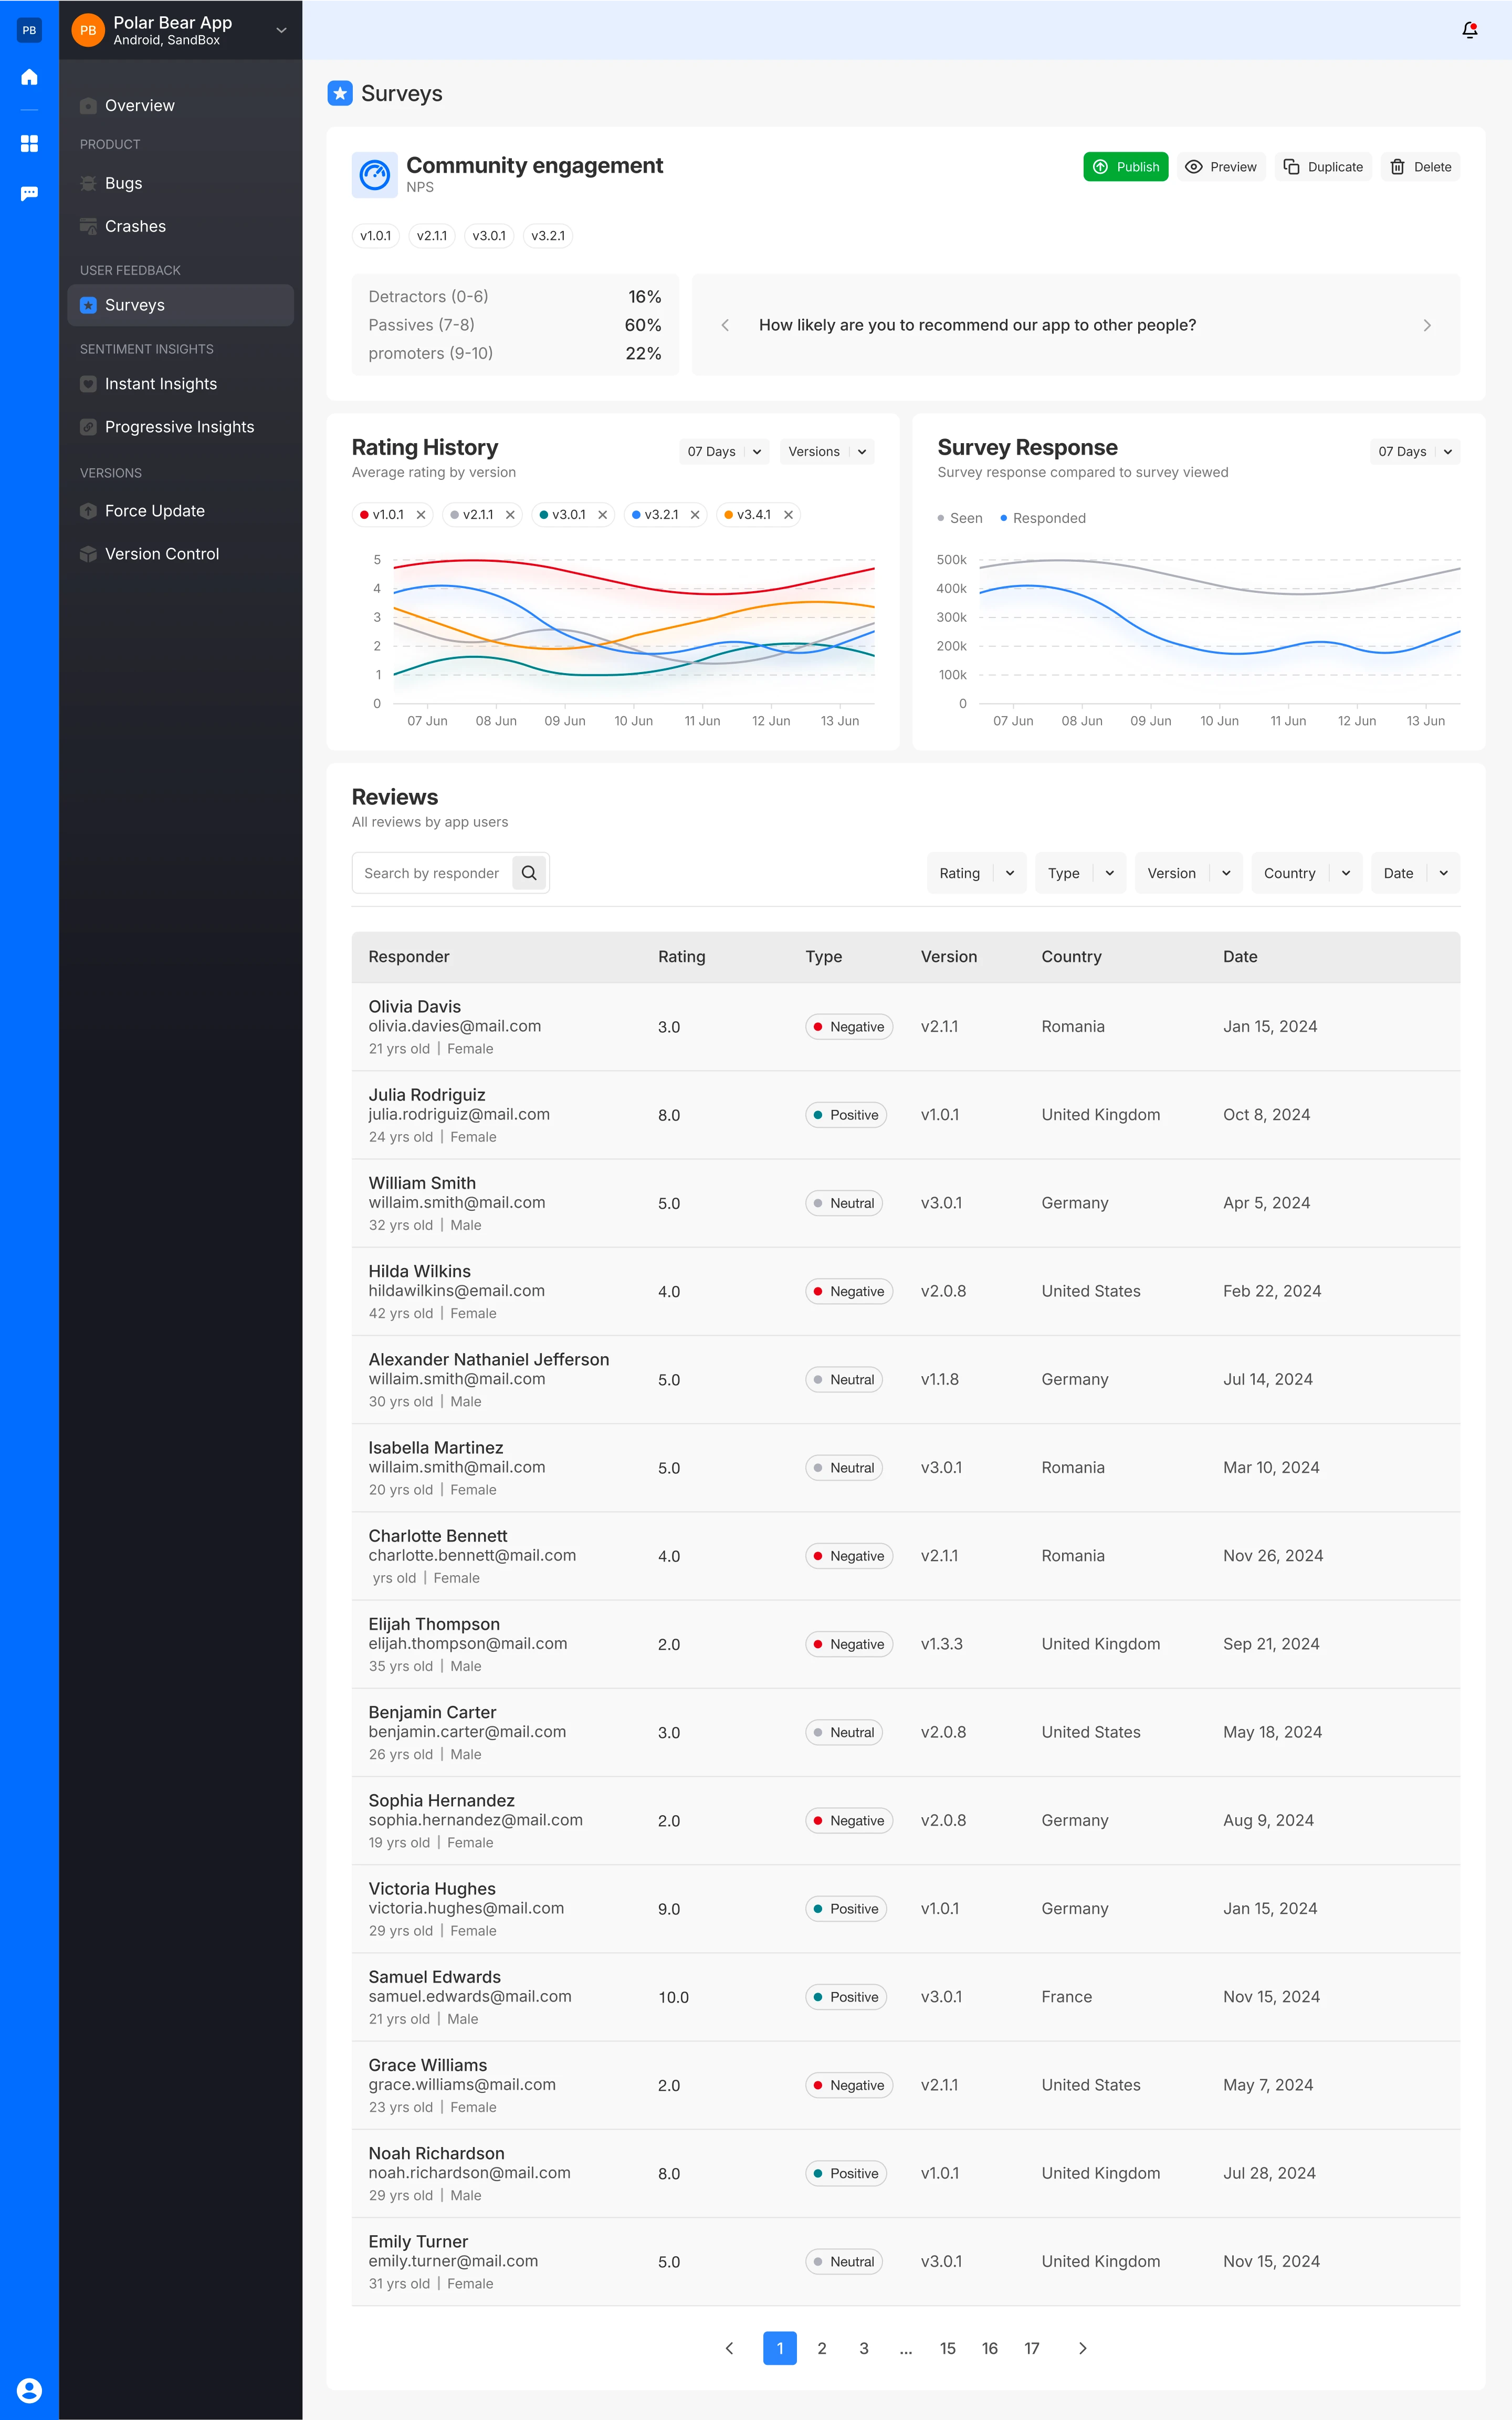Remove v1.0.1 chip from Rating History
Viewport: 1512px width, 2420px height.
click(421, 515)
